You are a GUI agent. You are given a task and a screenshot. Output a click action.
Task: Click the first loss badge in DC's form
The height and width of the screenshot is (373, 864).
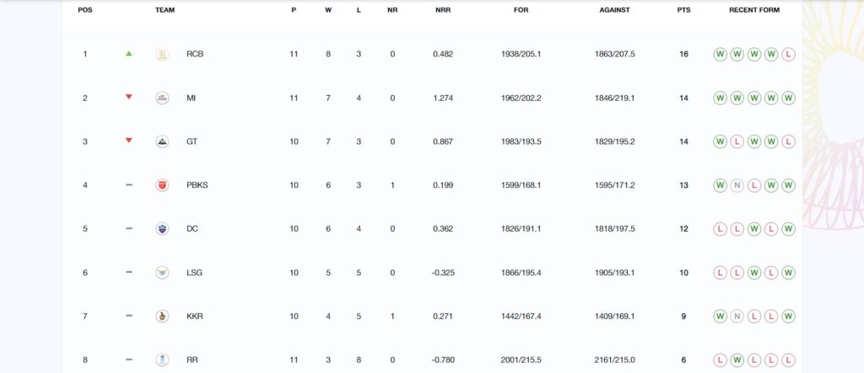[x=720, y=229]
